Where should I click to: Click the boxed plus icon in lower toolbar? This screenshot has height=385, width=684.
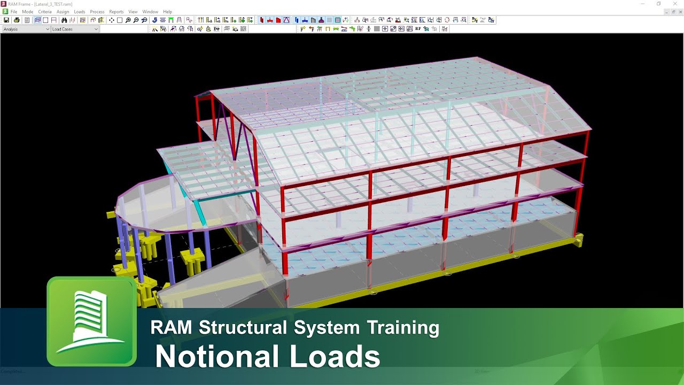(385, 29)
